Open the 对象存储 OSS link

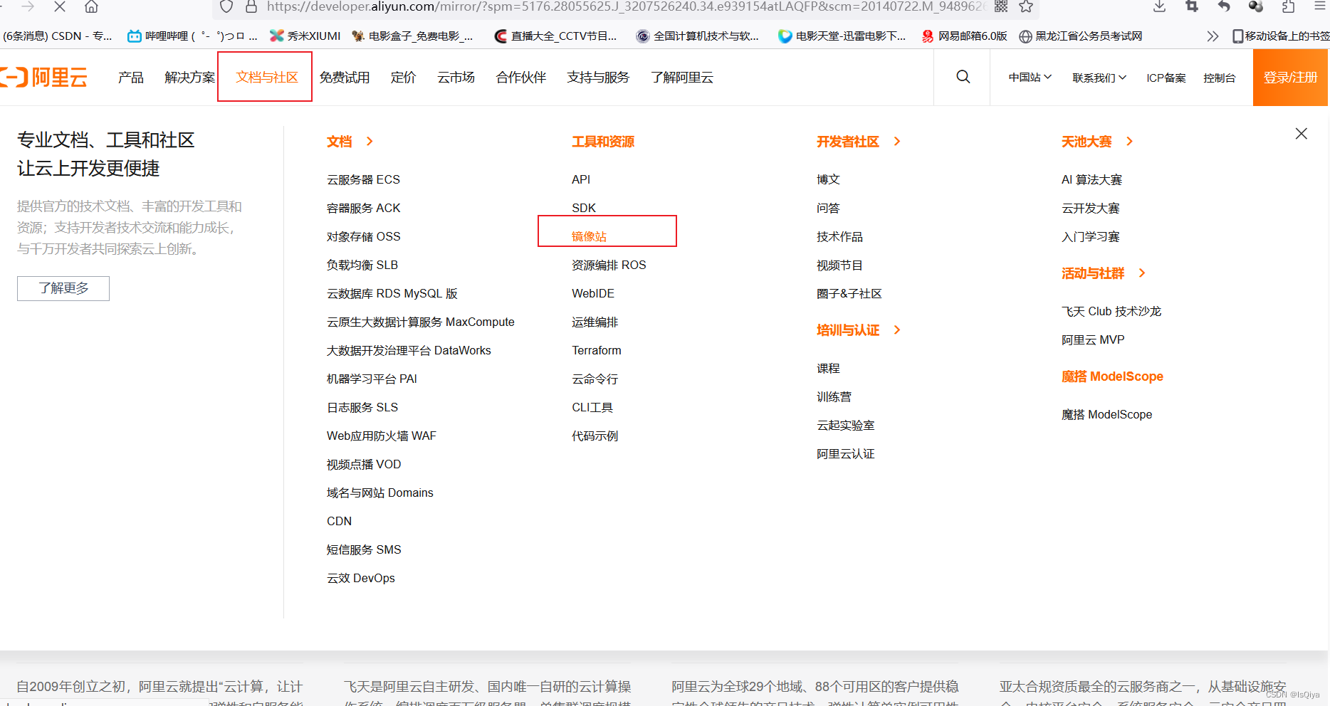pos(363,236)
